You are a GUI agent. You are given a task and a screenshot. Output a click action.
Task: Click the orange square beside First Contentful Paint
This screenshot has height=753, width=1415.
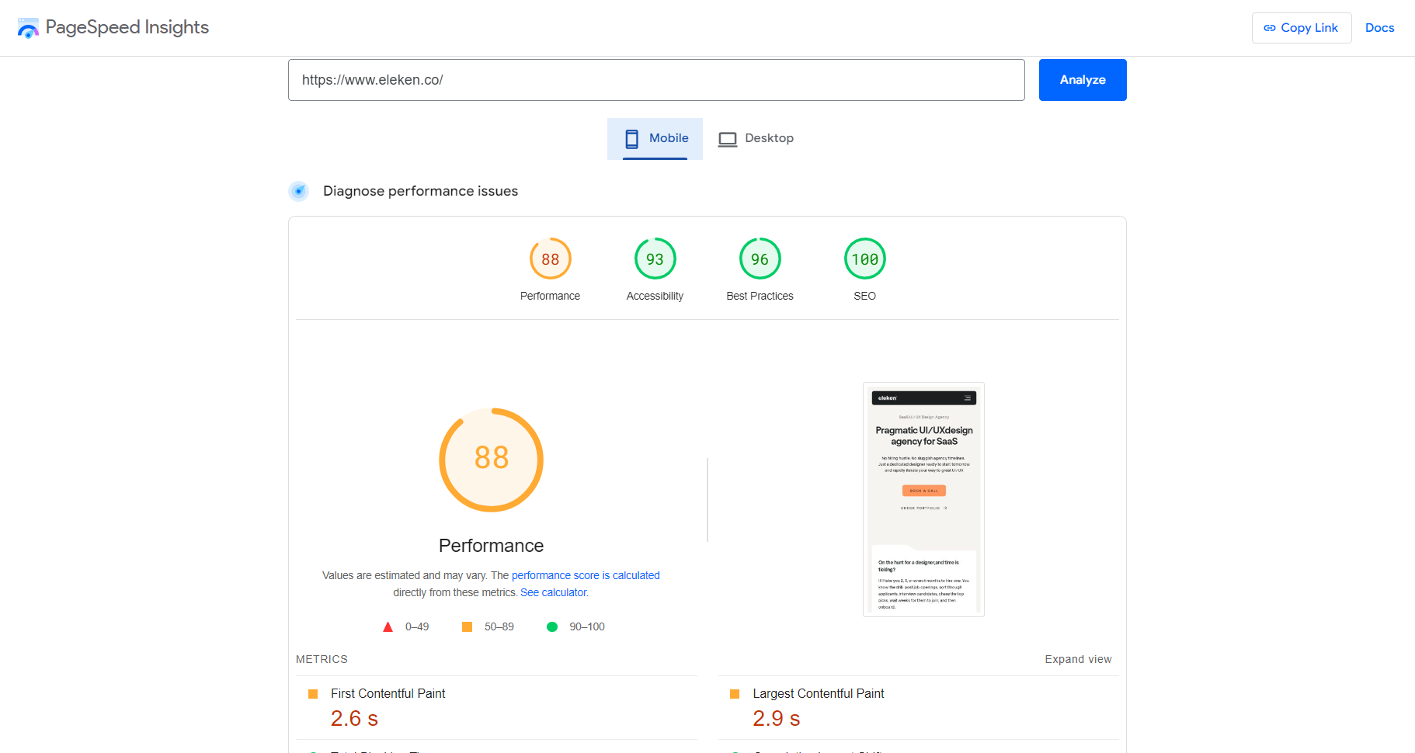(x=313, y=694)
